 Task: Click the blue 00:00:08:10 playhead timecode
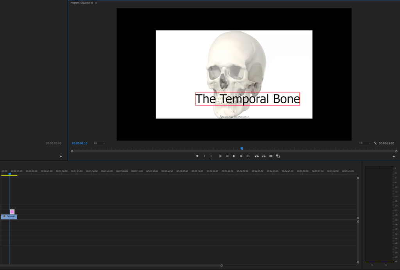(x=80, y=143)
